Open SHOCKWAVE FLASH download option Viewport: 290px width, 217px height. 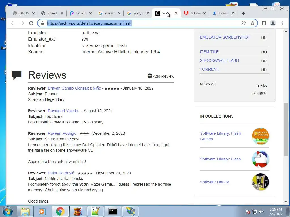219,60
